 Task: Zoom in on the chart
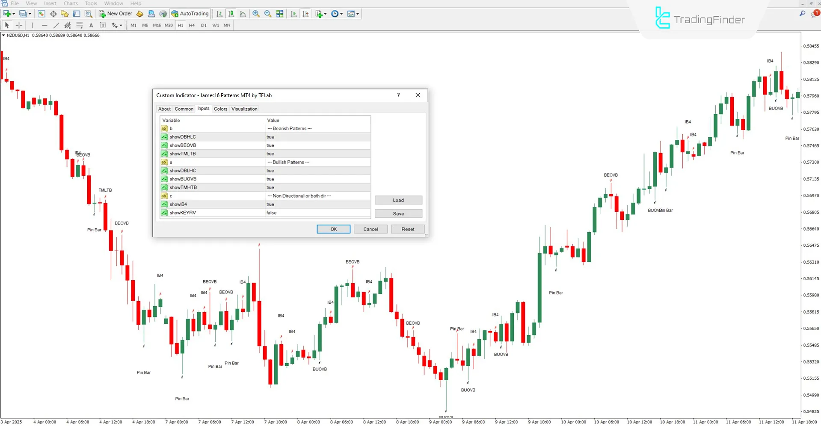pos(256,14)
